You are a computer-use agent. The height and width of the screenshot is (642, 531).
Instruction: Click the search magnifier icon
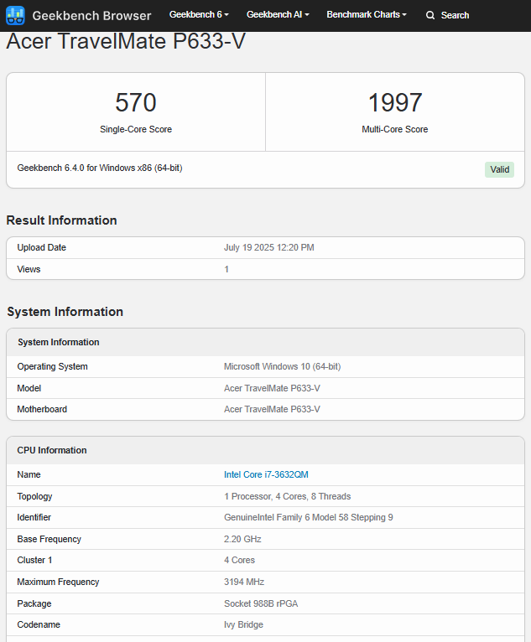coord(429,15)
